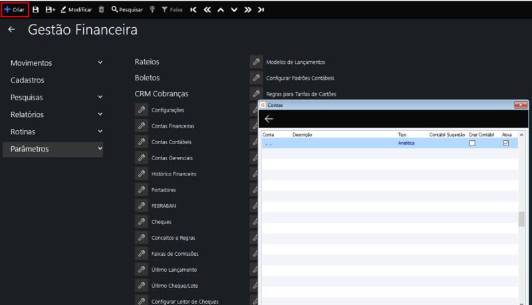532x305 pixels.
Task: Click the save (floppy disk) icon
Action: [x=36, y=10]
